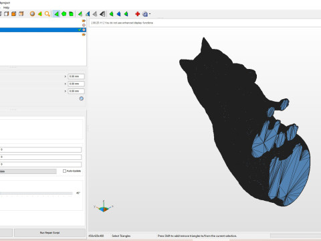This screenshot has height=241, width=321.
Task: Click the orange icon on the last tree row
Action: [84, 35]
